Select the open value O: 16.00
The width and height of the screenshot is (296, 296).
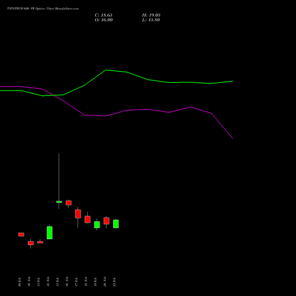(104, 20)
